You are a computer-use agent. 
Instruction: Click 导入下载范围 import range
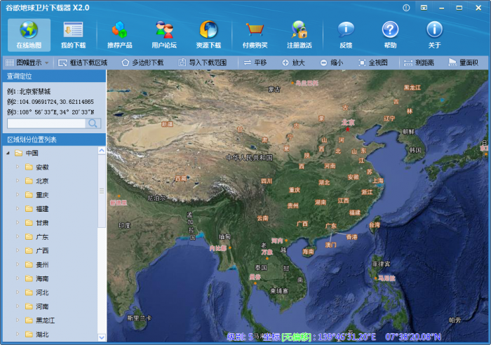point(202,62)
